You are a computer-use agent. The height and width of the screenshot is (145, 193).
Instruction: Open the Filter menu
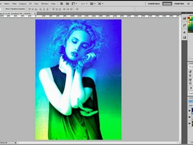(14, 4)
